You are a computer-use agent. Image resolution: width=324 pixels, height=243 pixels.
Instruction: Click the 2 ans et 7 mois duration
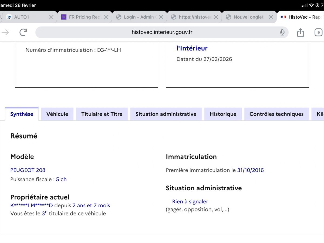(x=91, y=205)
